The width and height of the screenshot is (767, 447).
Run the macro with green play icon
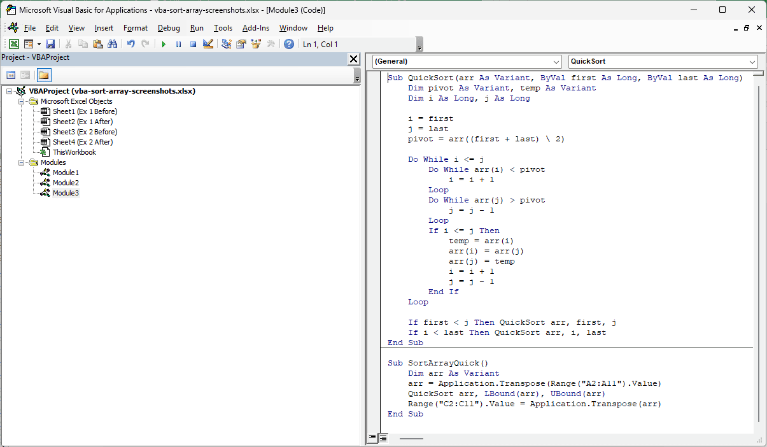coord(164,44)
